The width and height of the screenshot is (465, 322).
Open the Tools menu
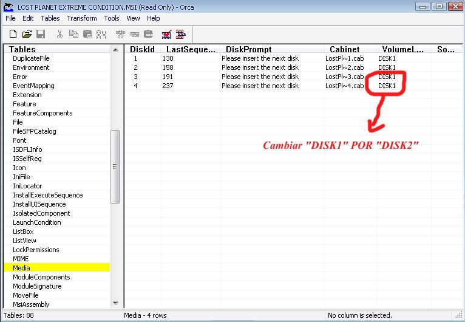(x=112, y=18)
